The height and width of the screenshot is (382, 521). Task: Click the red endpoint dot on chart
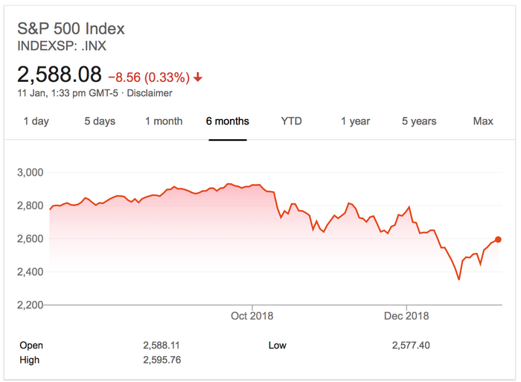(x=498, y=239)
